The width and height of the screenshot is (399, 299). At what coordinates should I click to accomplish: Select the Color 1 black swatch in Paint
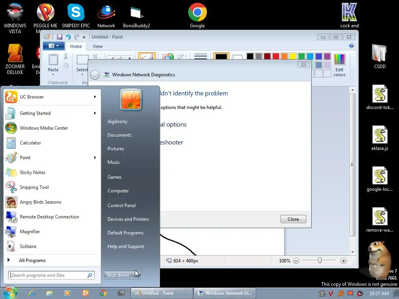pos(221,56)
